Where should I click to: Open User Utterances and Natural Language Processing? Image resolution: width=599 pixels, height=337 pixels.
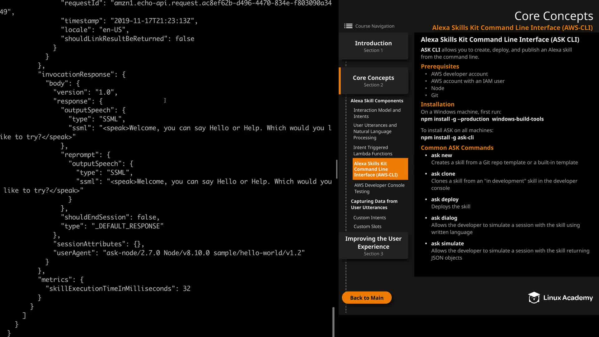(x=375, y=131)
